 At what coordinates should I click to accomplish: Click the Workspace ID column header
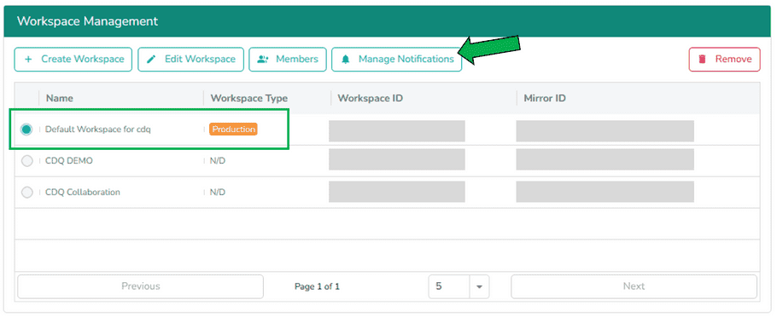tap(371, 98)
